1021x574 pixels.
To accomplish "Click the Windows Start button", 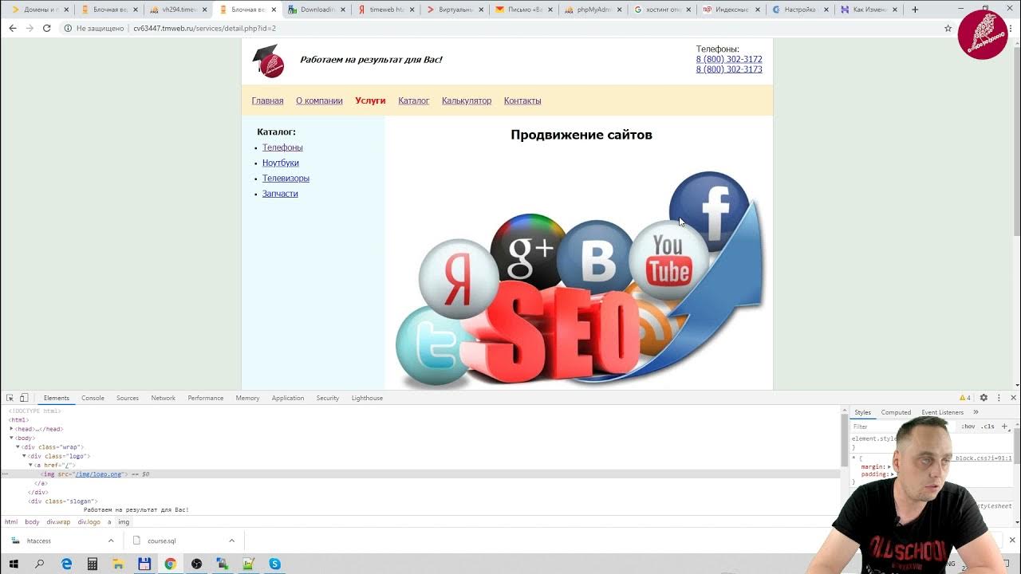I will tap(14, 564).
